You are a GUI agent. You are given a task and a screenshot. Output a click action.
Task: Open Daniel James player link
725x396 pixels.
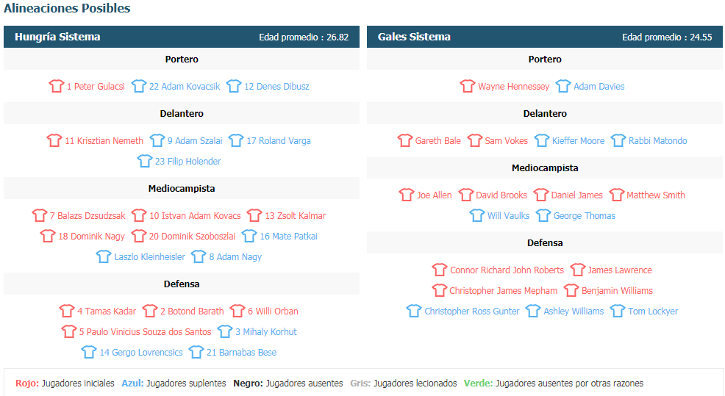[576, 195]
